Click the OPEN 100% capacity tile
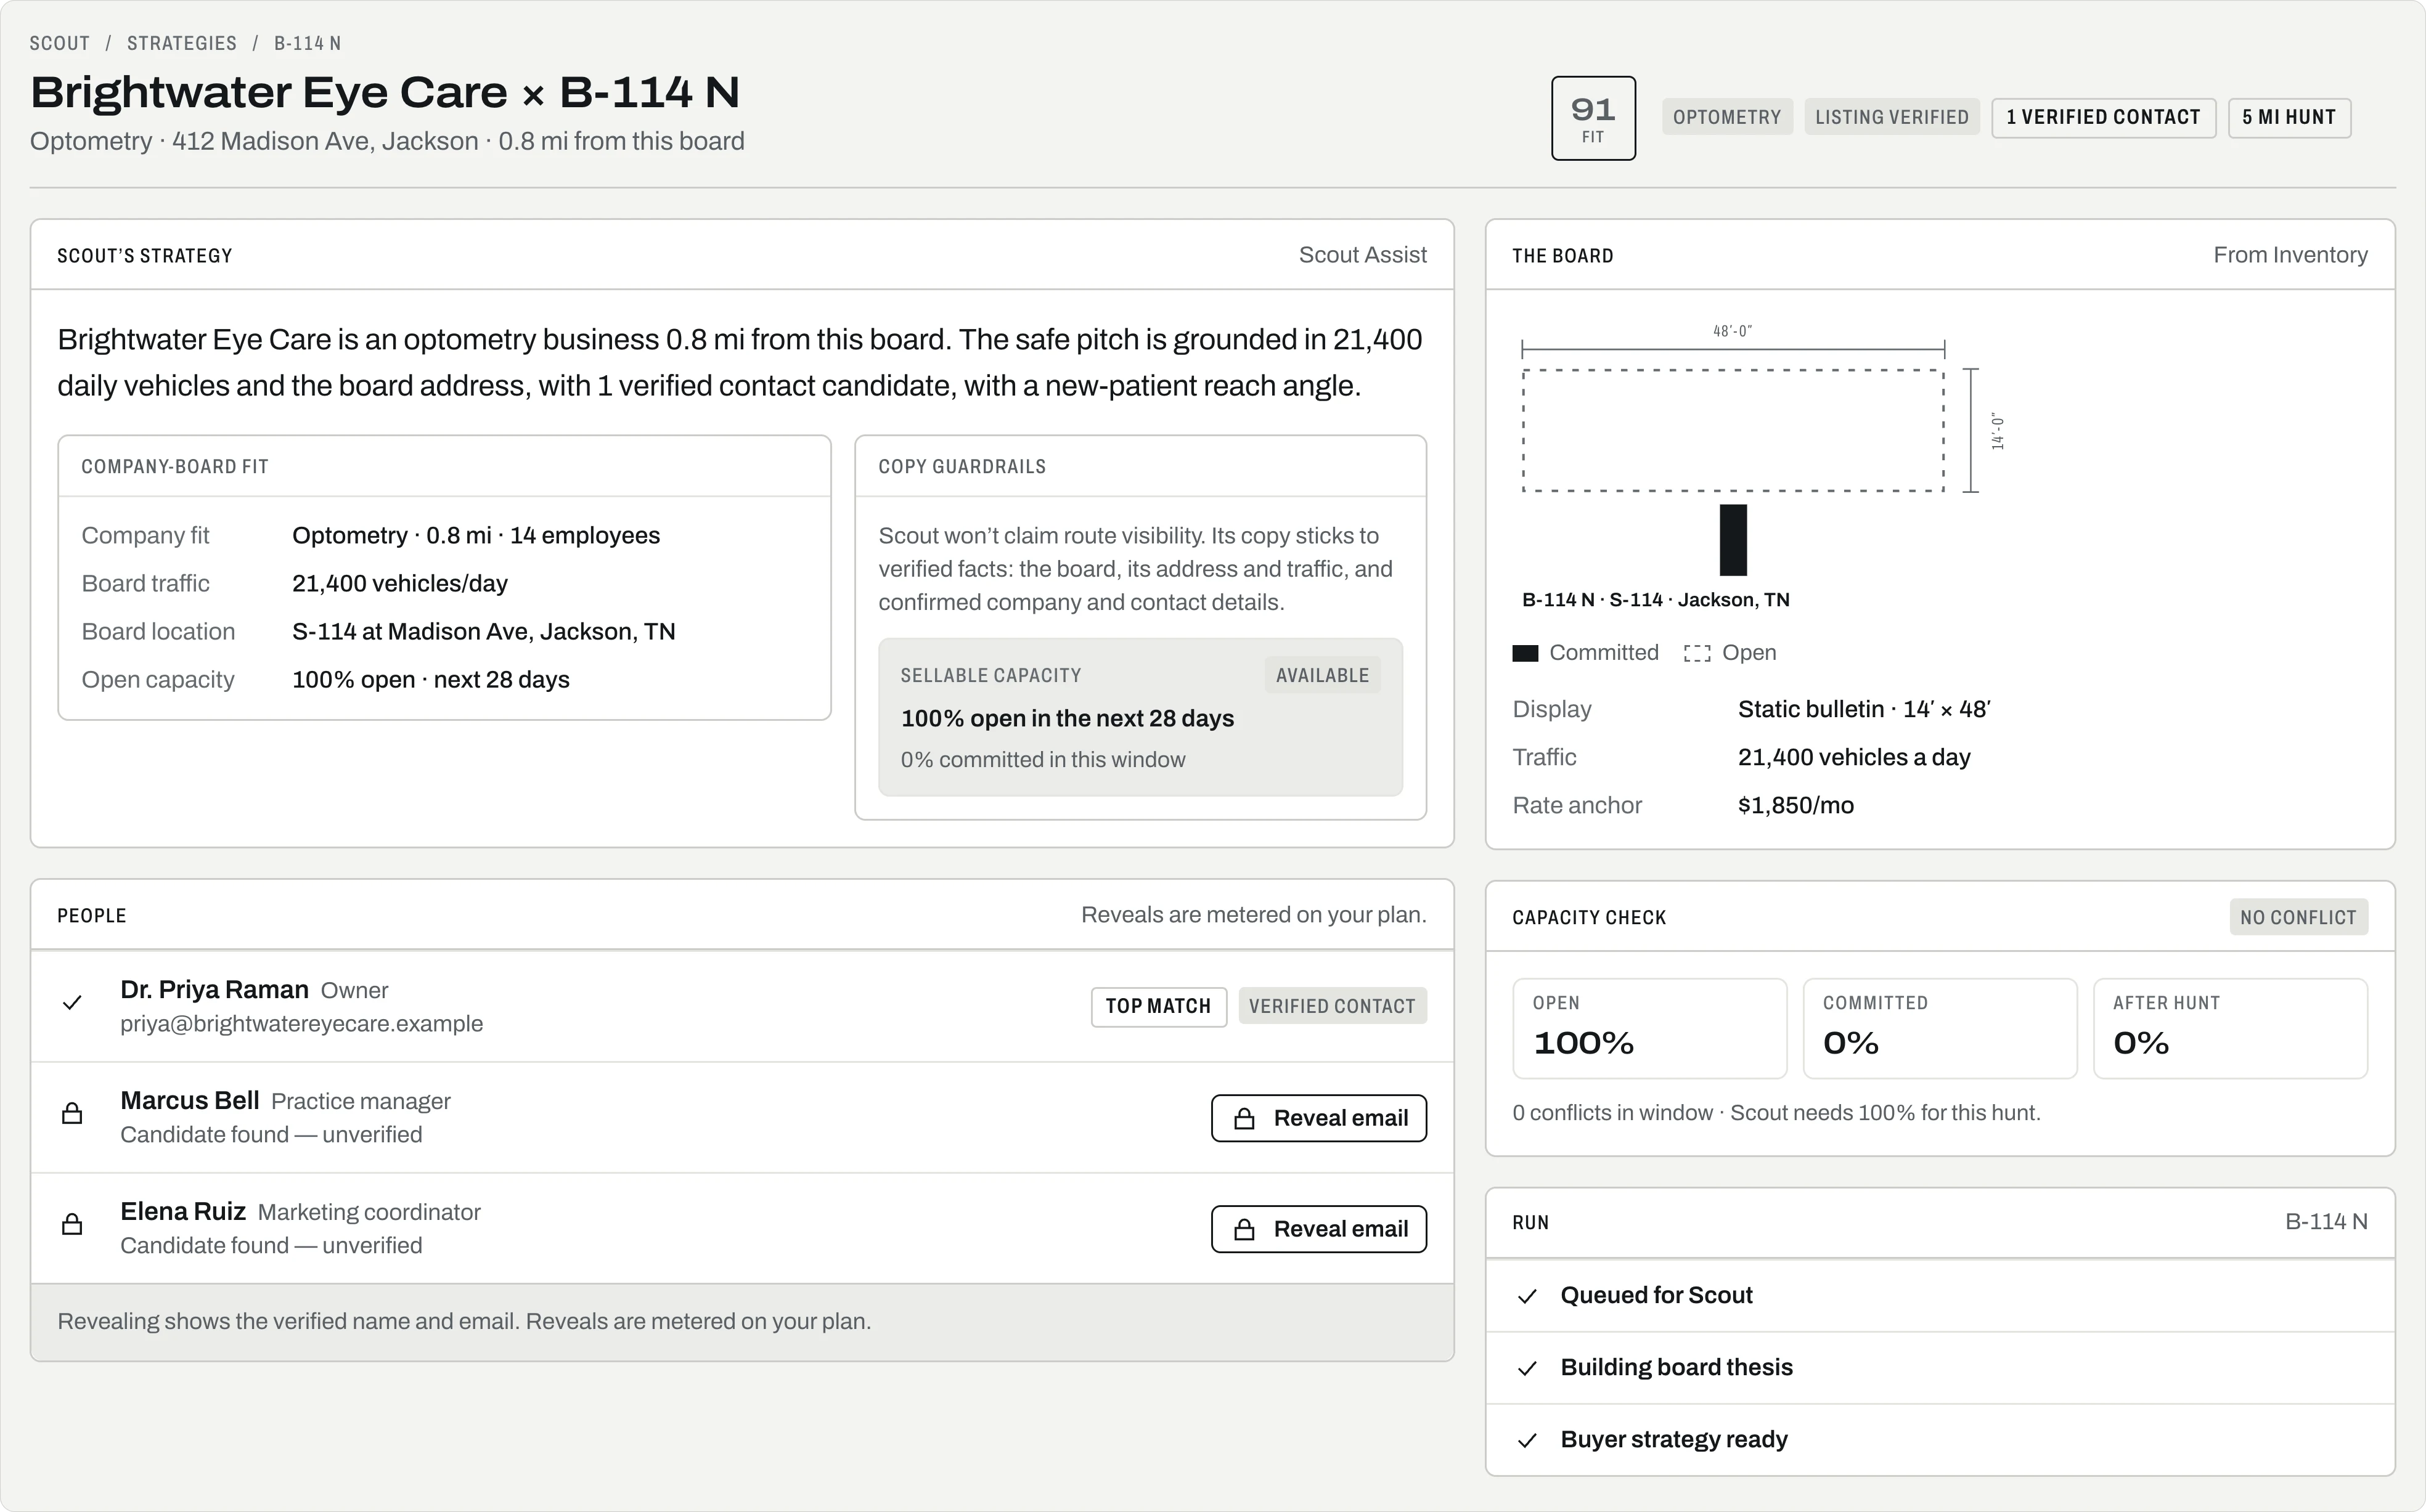Viewport: 2426px width, 1512px height. [x=1649, y=1028]
